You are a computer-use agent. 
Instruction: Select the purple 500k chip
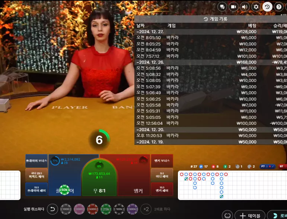133,209
